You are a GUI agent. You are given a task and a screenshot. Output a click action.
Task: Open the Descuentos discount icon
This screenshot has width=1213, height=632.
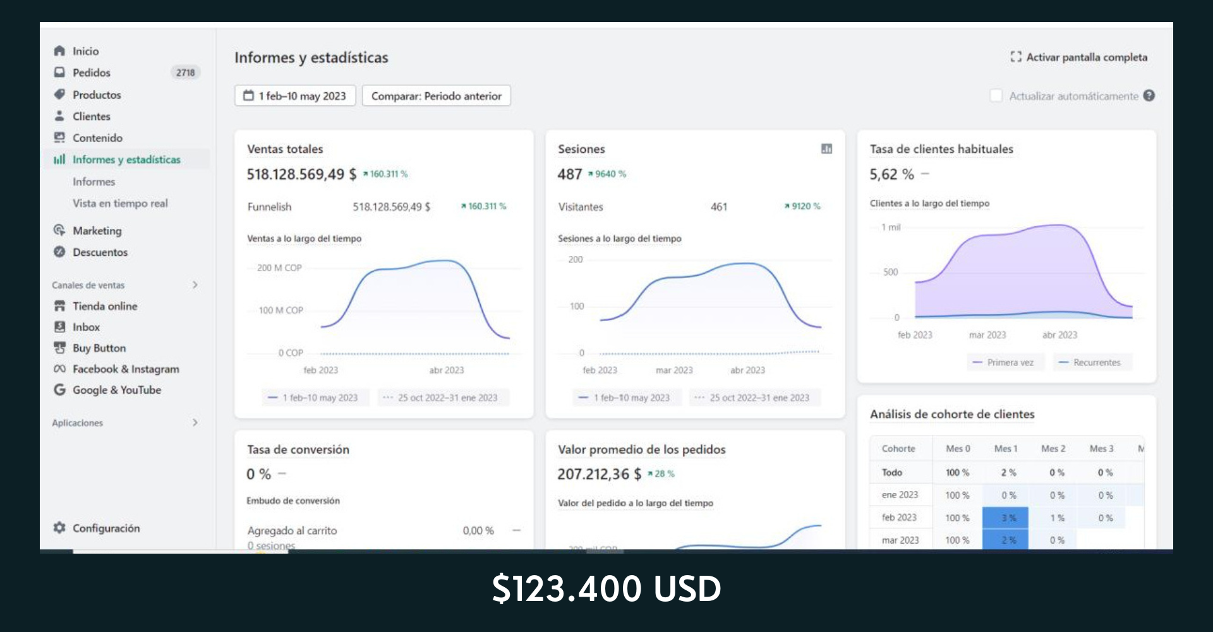pyautogui.click(x=59, y=252)
